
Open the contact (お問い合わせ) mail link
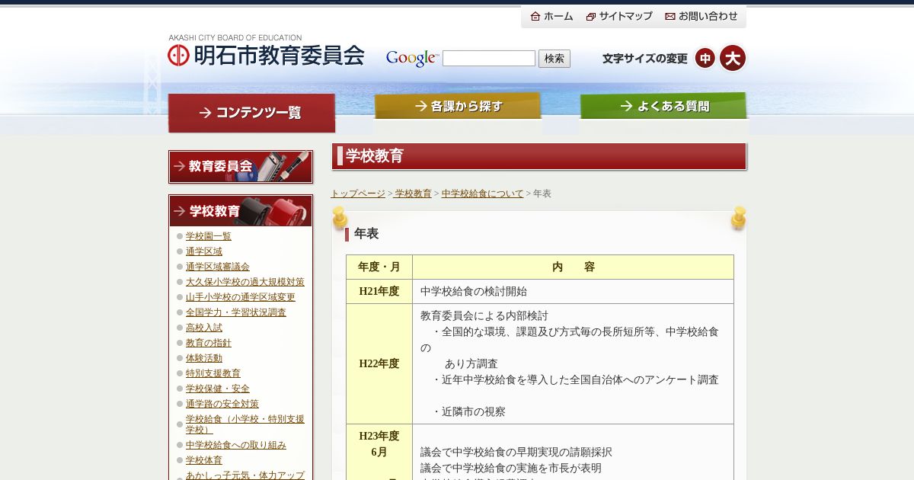(701, 16)
